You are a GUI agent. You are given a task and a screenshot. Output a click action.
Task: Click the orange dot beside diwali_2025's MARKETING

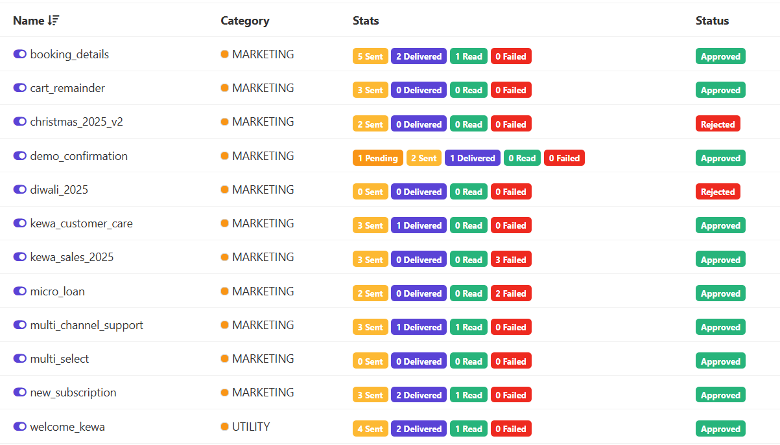coord(224,190)
